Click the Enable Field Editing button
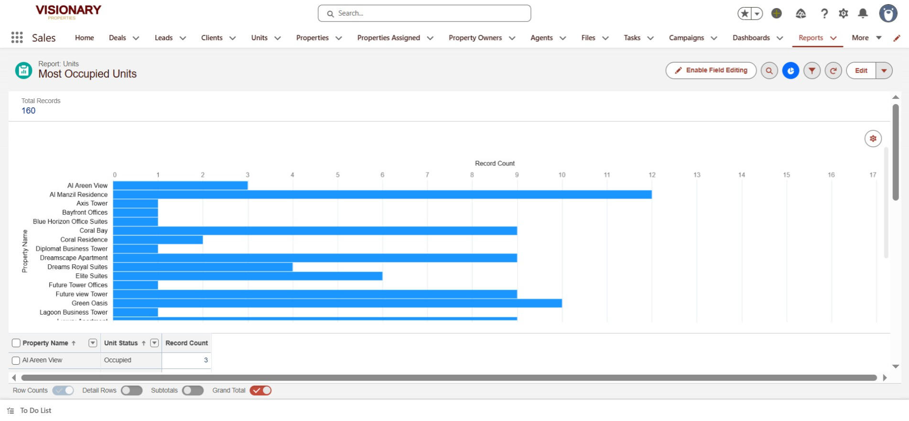 [711, 71]
